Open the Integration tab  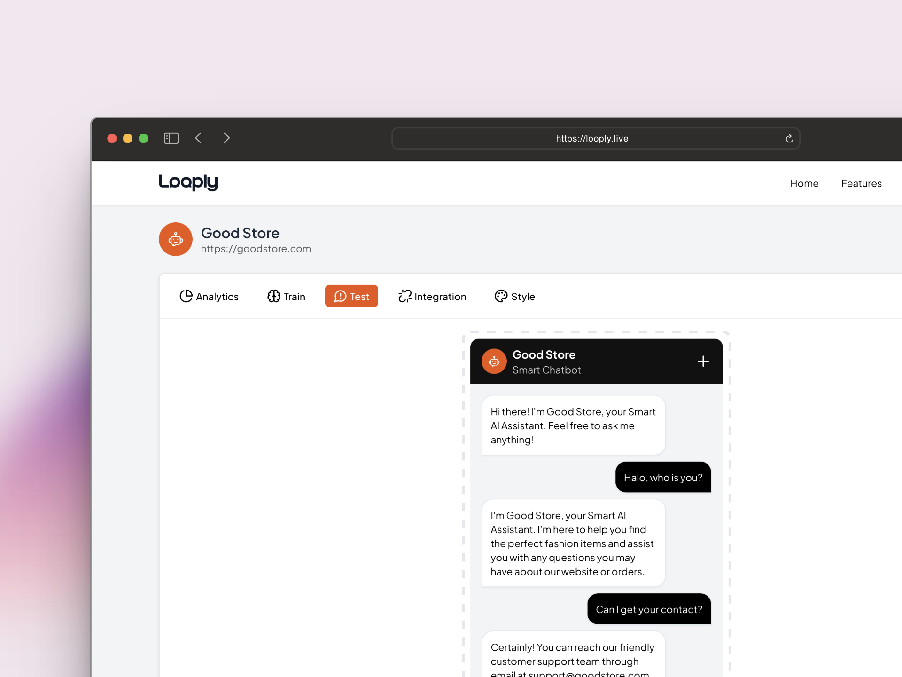coord(432,296)
